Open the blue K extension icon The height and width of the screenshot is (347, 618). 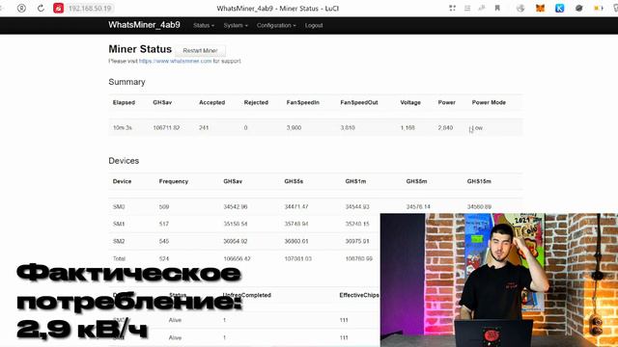click(x=559, y=8)
